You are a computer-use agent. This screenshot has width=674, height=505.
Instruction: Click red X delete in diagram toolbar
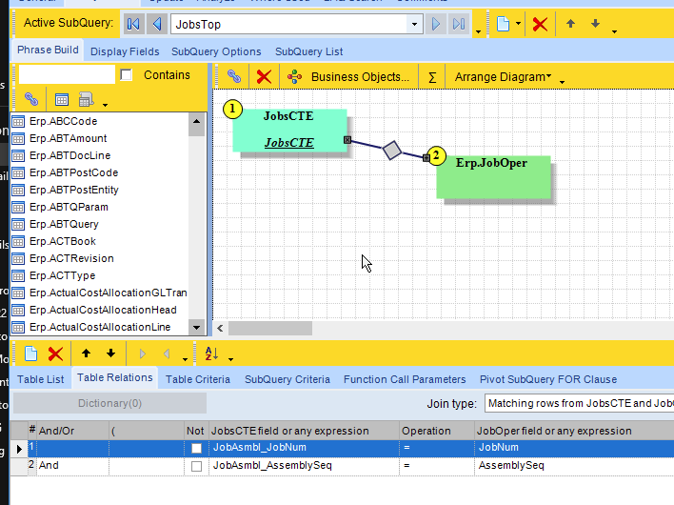coord(264,77)
